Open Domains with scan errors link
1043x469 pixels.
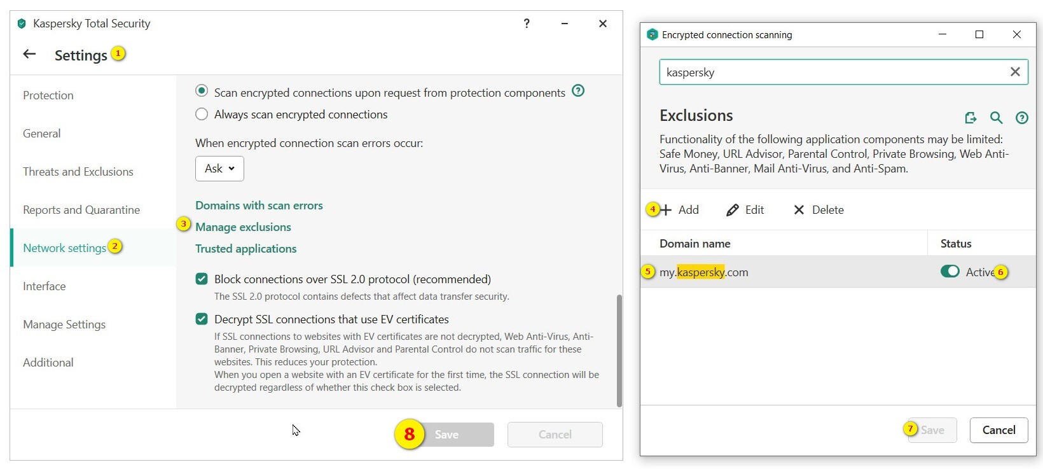pos(259,206)
